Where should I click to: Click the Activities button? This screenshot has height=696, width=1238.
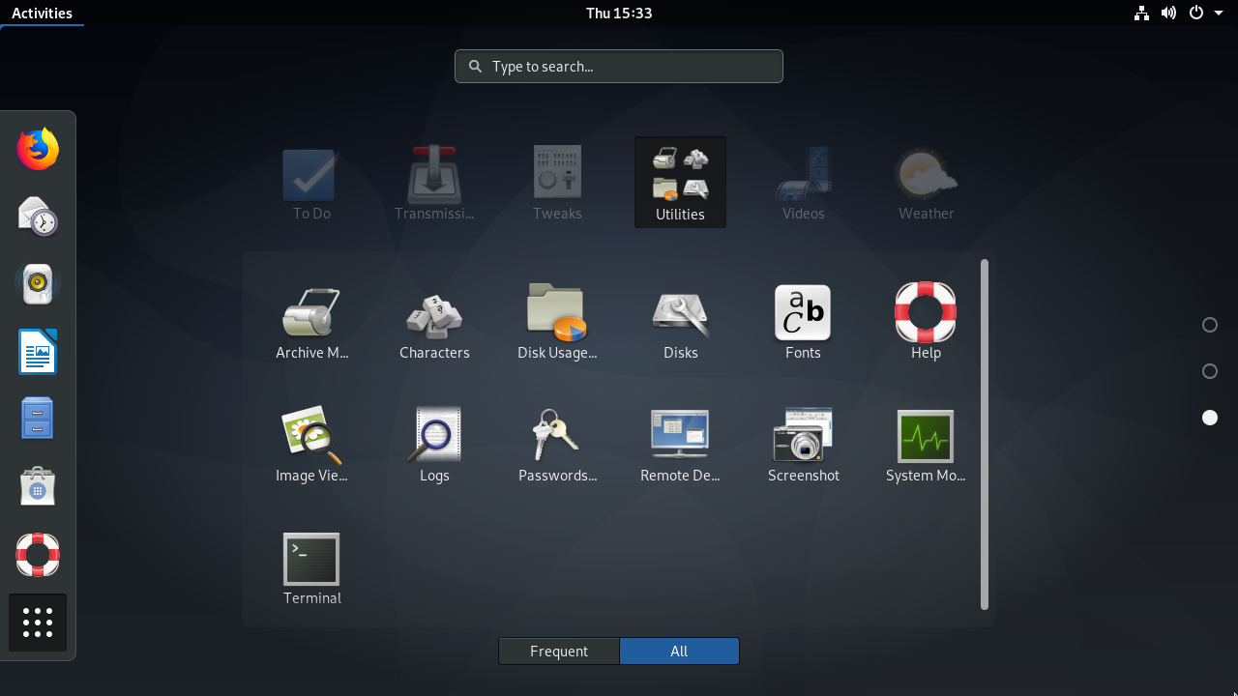(42, 13)
